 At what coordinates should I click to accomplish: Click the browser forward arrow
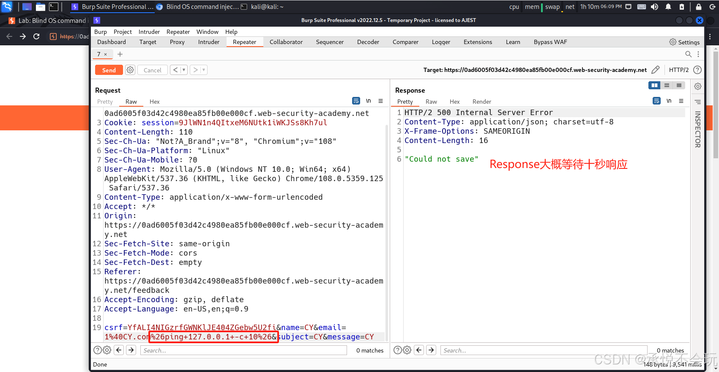pos(23,36)
